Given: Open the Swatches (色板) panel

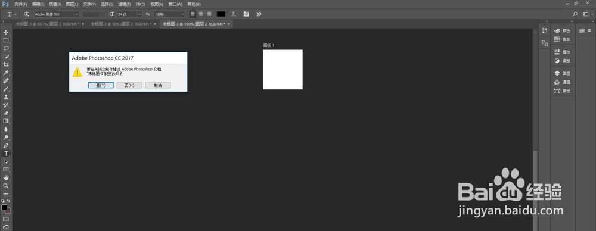Looking at the screenshot, I should click(x=563, y=39).
